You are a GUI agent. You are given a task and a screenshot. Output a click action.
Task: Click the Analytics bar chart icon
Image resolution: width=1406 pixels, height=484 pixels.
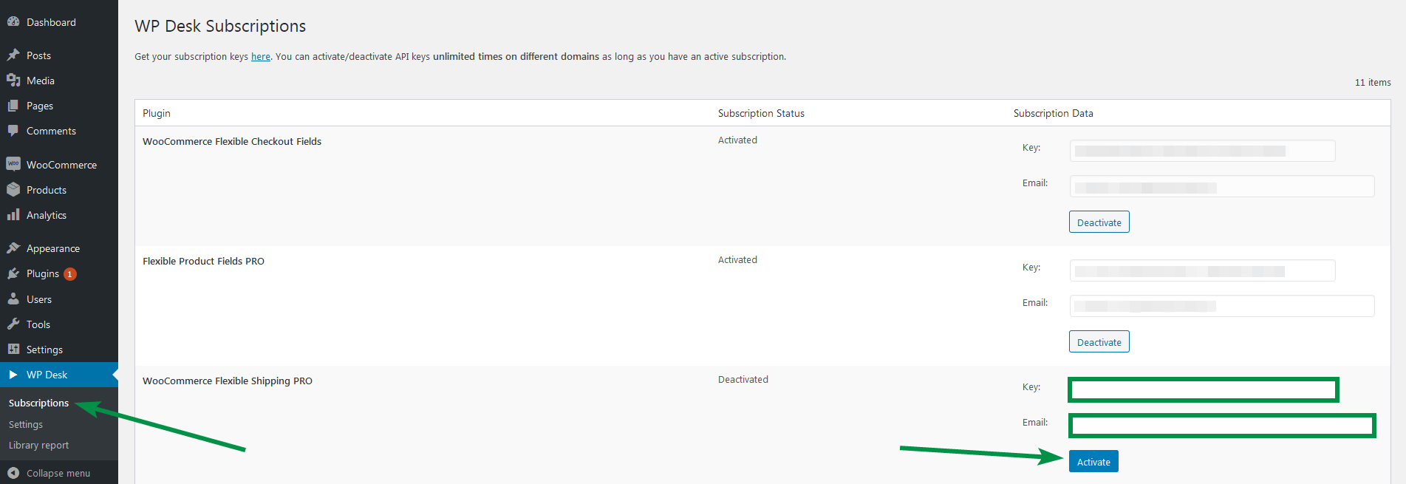pos(13,214)
